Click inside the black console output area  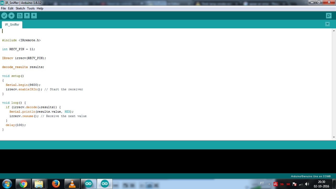tap(168, 161)
